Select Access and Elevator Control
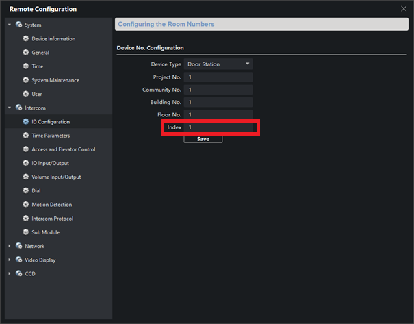This screenshot has height=324, width=414. click(63, 149)
